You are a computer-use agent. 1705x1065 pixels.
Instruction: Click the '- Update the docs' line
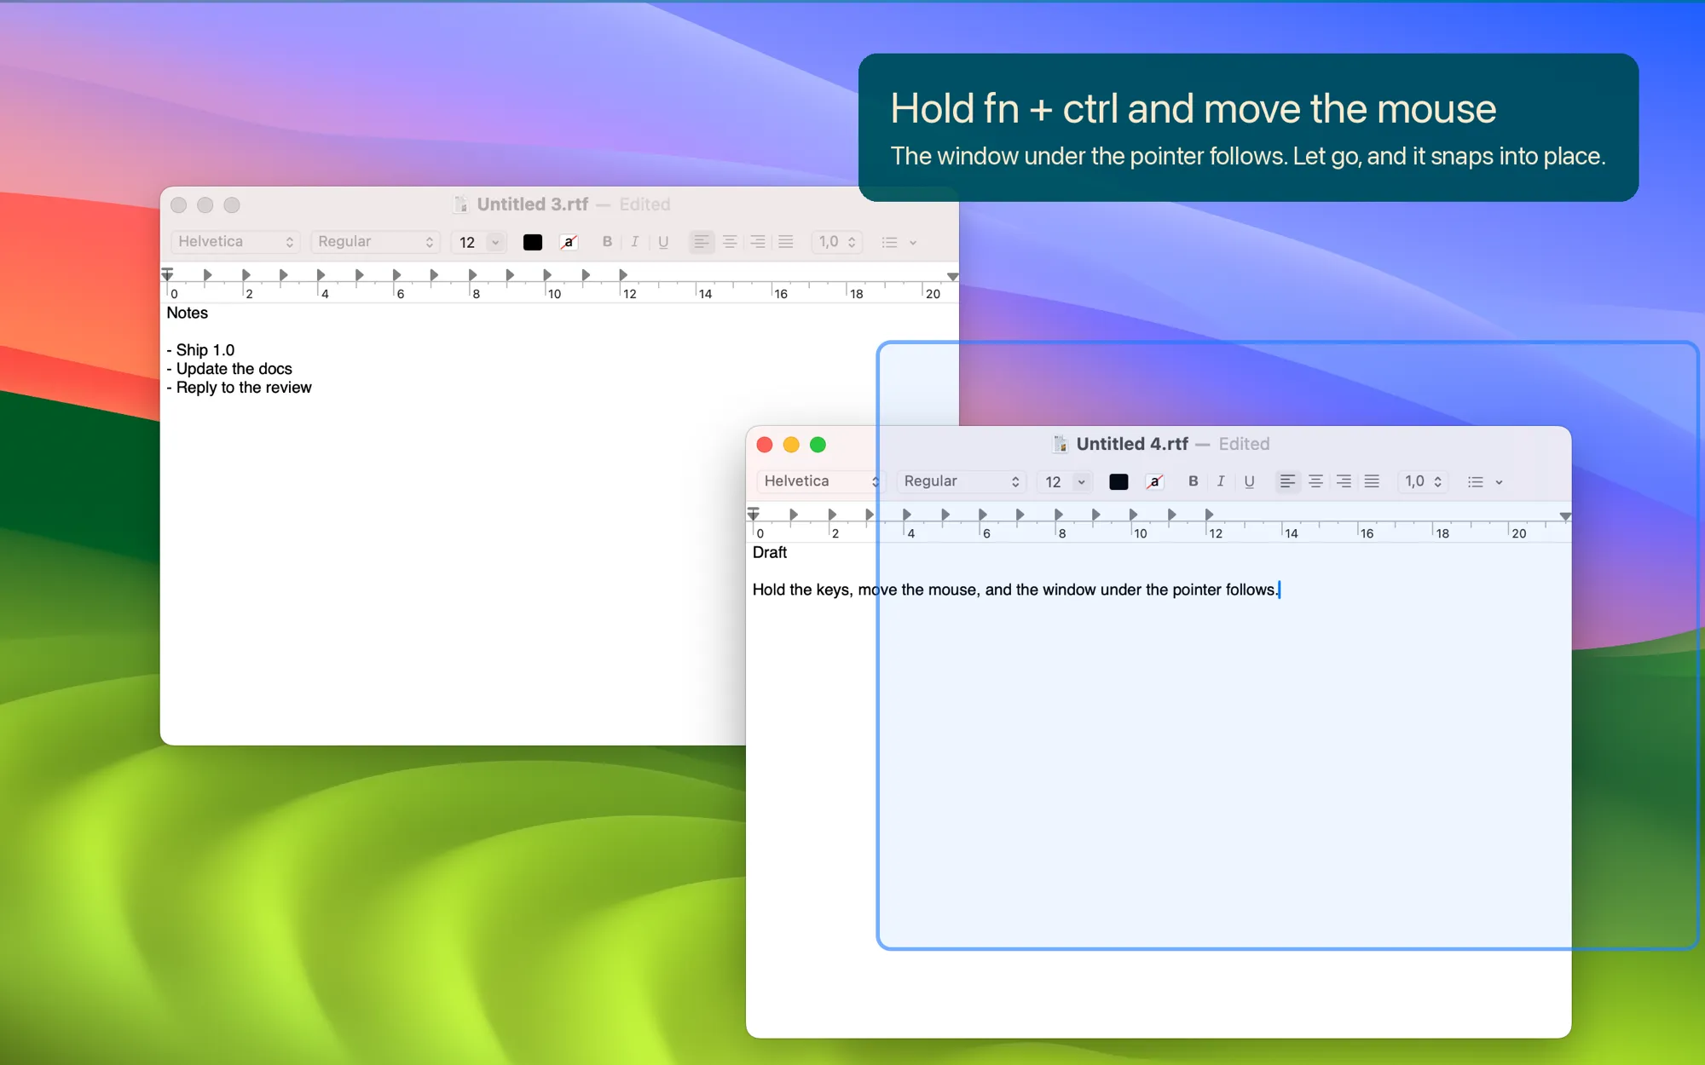(x=229, y=369)
